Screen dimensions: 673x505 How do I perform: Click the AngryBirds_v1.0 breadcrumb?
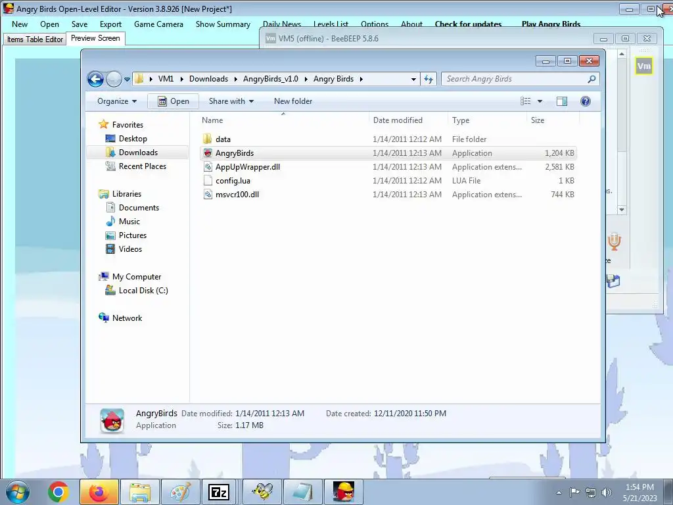click(x=270, y=79)
